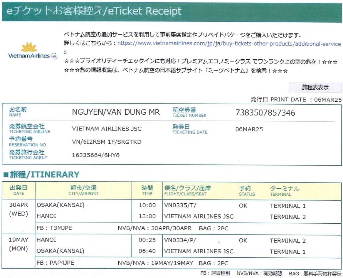343x278 pixels.
Task: Click the PRINT DATE value 06MAR25
Action: (327, 100)
